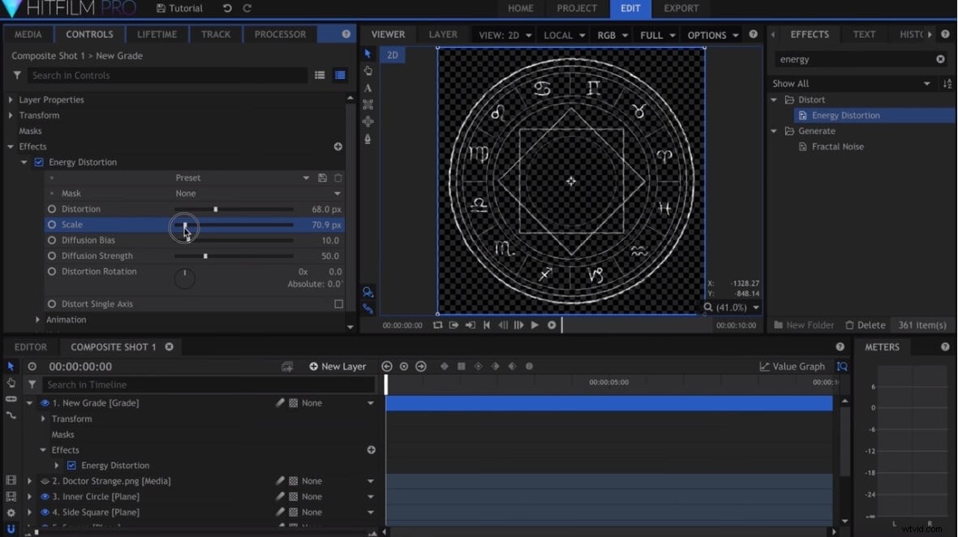This screenshot has height=537, width=958.
Task: Click the zoom magnifier icon below viewer tools
Action: (x=368, y=292)
